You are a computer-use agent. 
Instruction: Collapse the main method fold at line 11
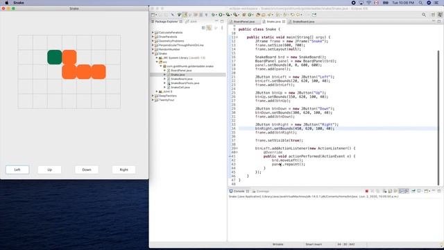click(237, 37)
